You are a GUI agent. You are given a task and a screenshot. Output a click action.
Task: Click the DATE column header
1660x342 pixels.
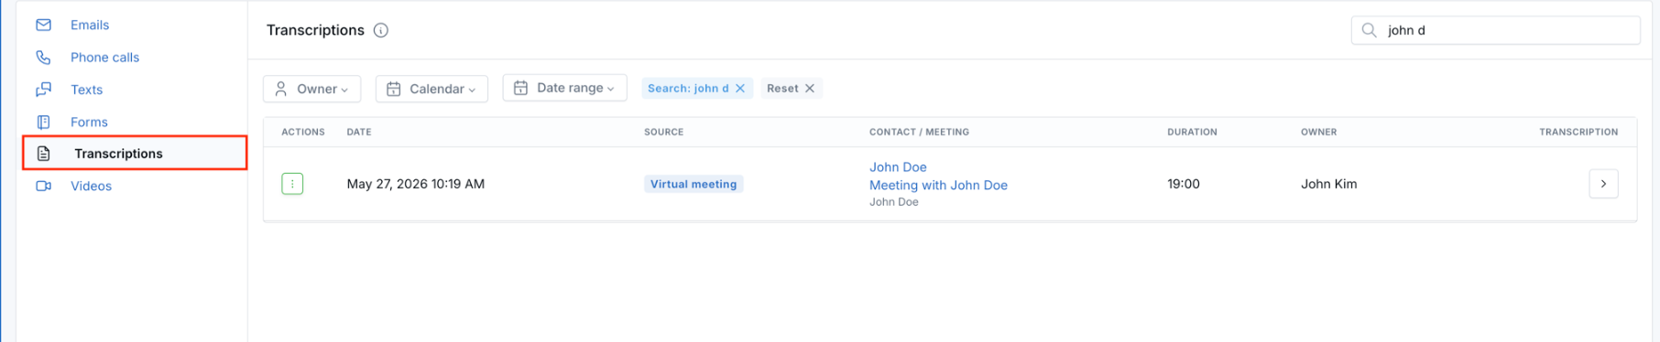tap(359, 132)
